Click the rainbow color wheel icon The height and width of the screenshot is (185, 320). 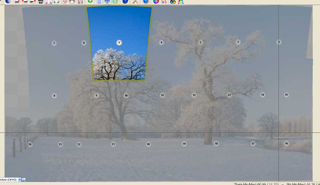[x=156, y=2]
